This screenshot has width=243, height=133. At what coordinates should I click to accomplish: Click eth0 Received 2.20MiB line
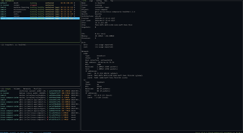point(101,67)
